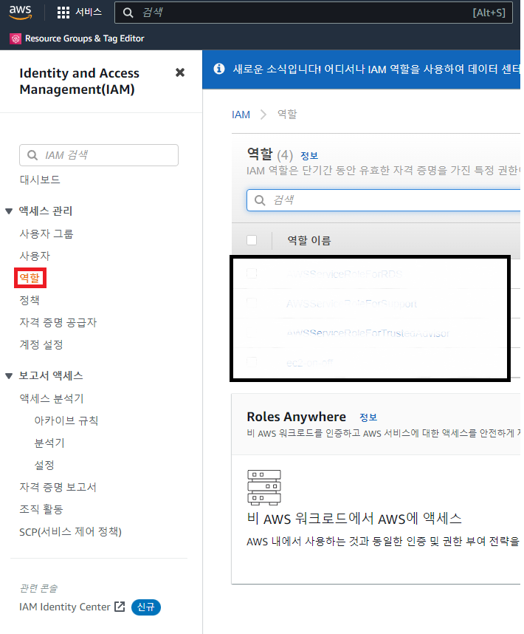Collapse the 보고서 액세스 section
524x634 pixels.
[9, 376]
